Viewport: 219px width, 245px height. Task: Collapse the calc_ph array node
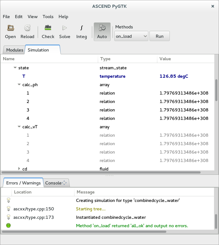(x=19, y=85)
